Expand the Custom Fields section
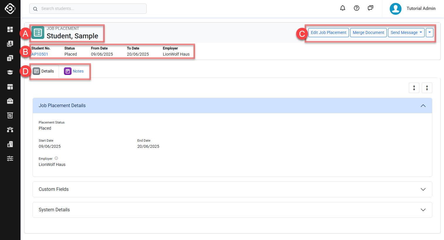 [423, 189]
